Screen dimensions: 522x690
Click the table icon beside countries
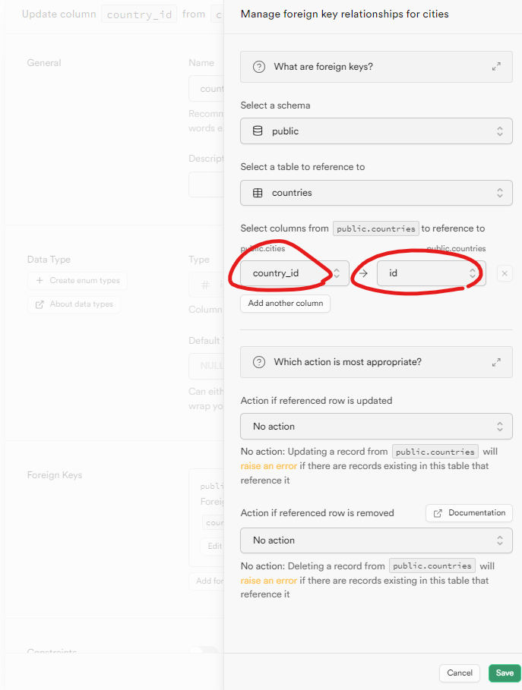point(258,193)
